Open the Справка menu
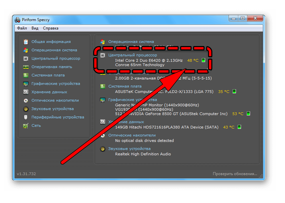The width and height of the screenshot is (285, 203). coord(50,29)
